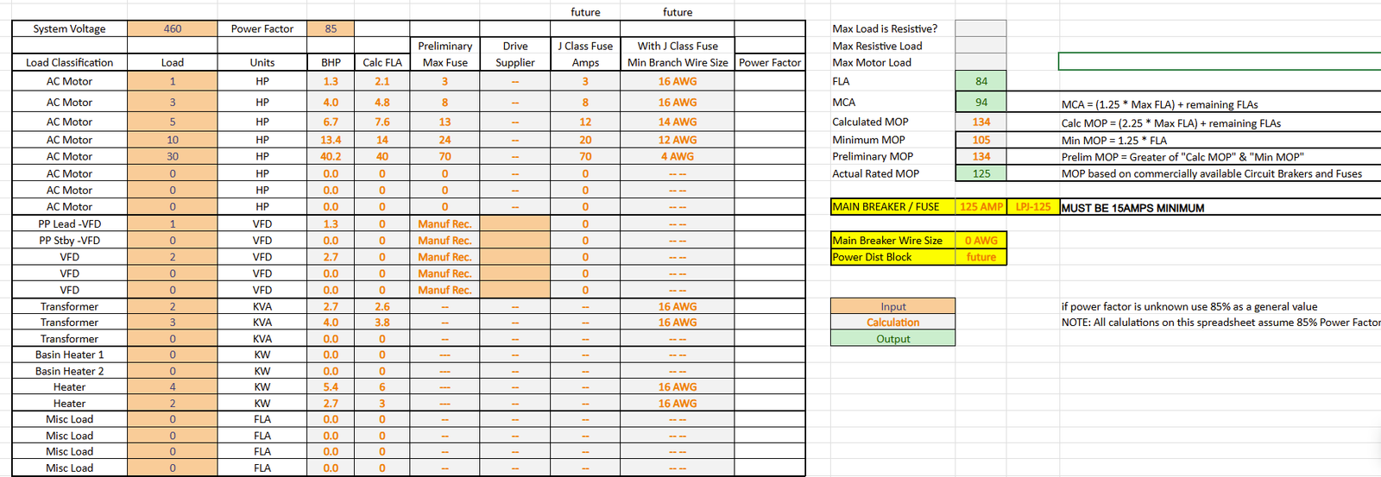Viewport: 1381px width, 477px height.
Task: Select the LPJ-125 fuse cell
Action: tap(1033, 207)
